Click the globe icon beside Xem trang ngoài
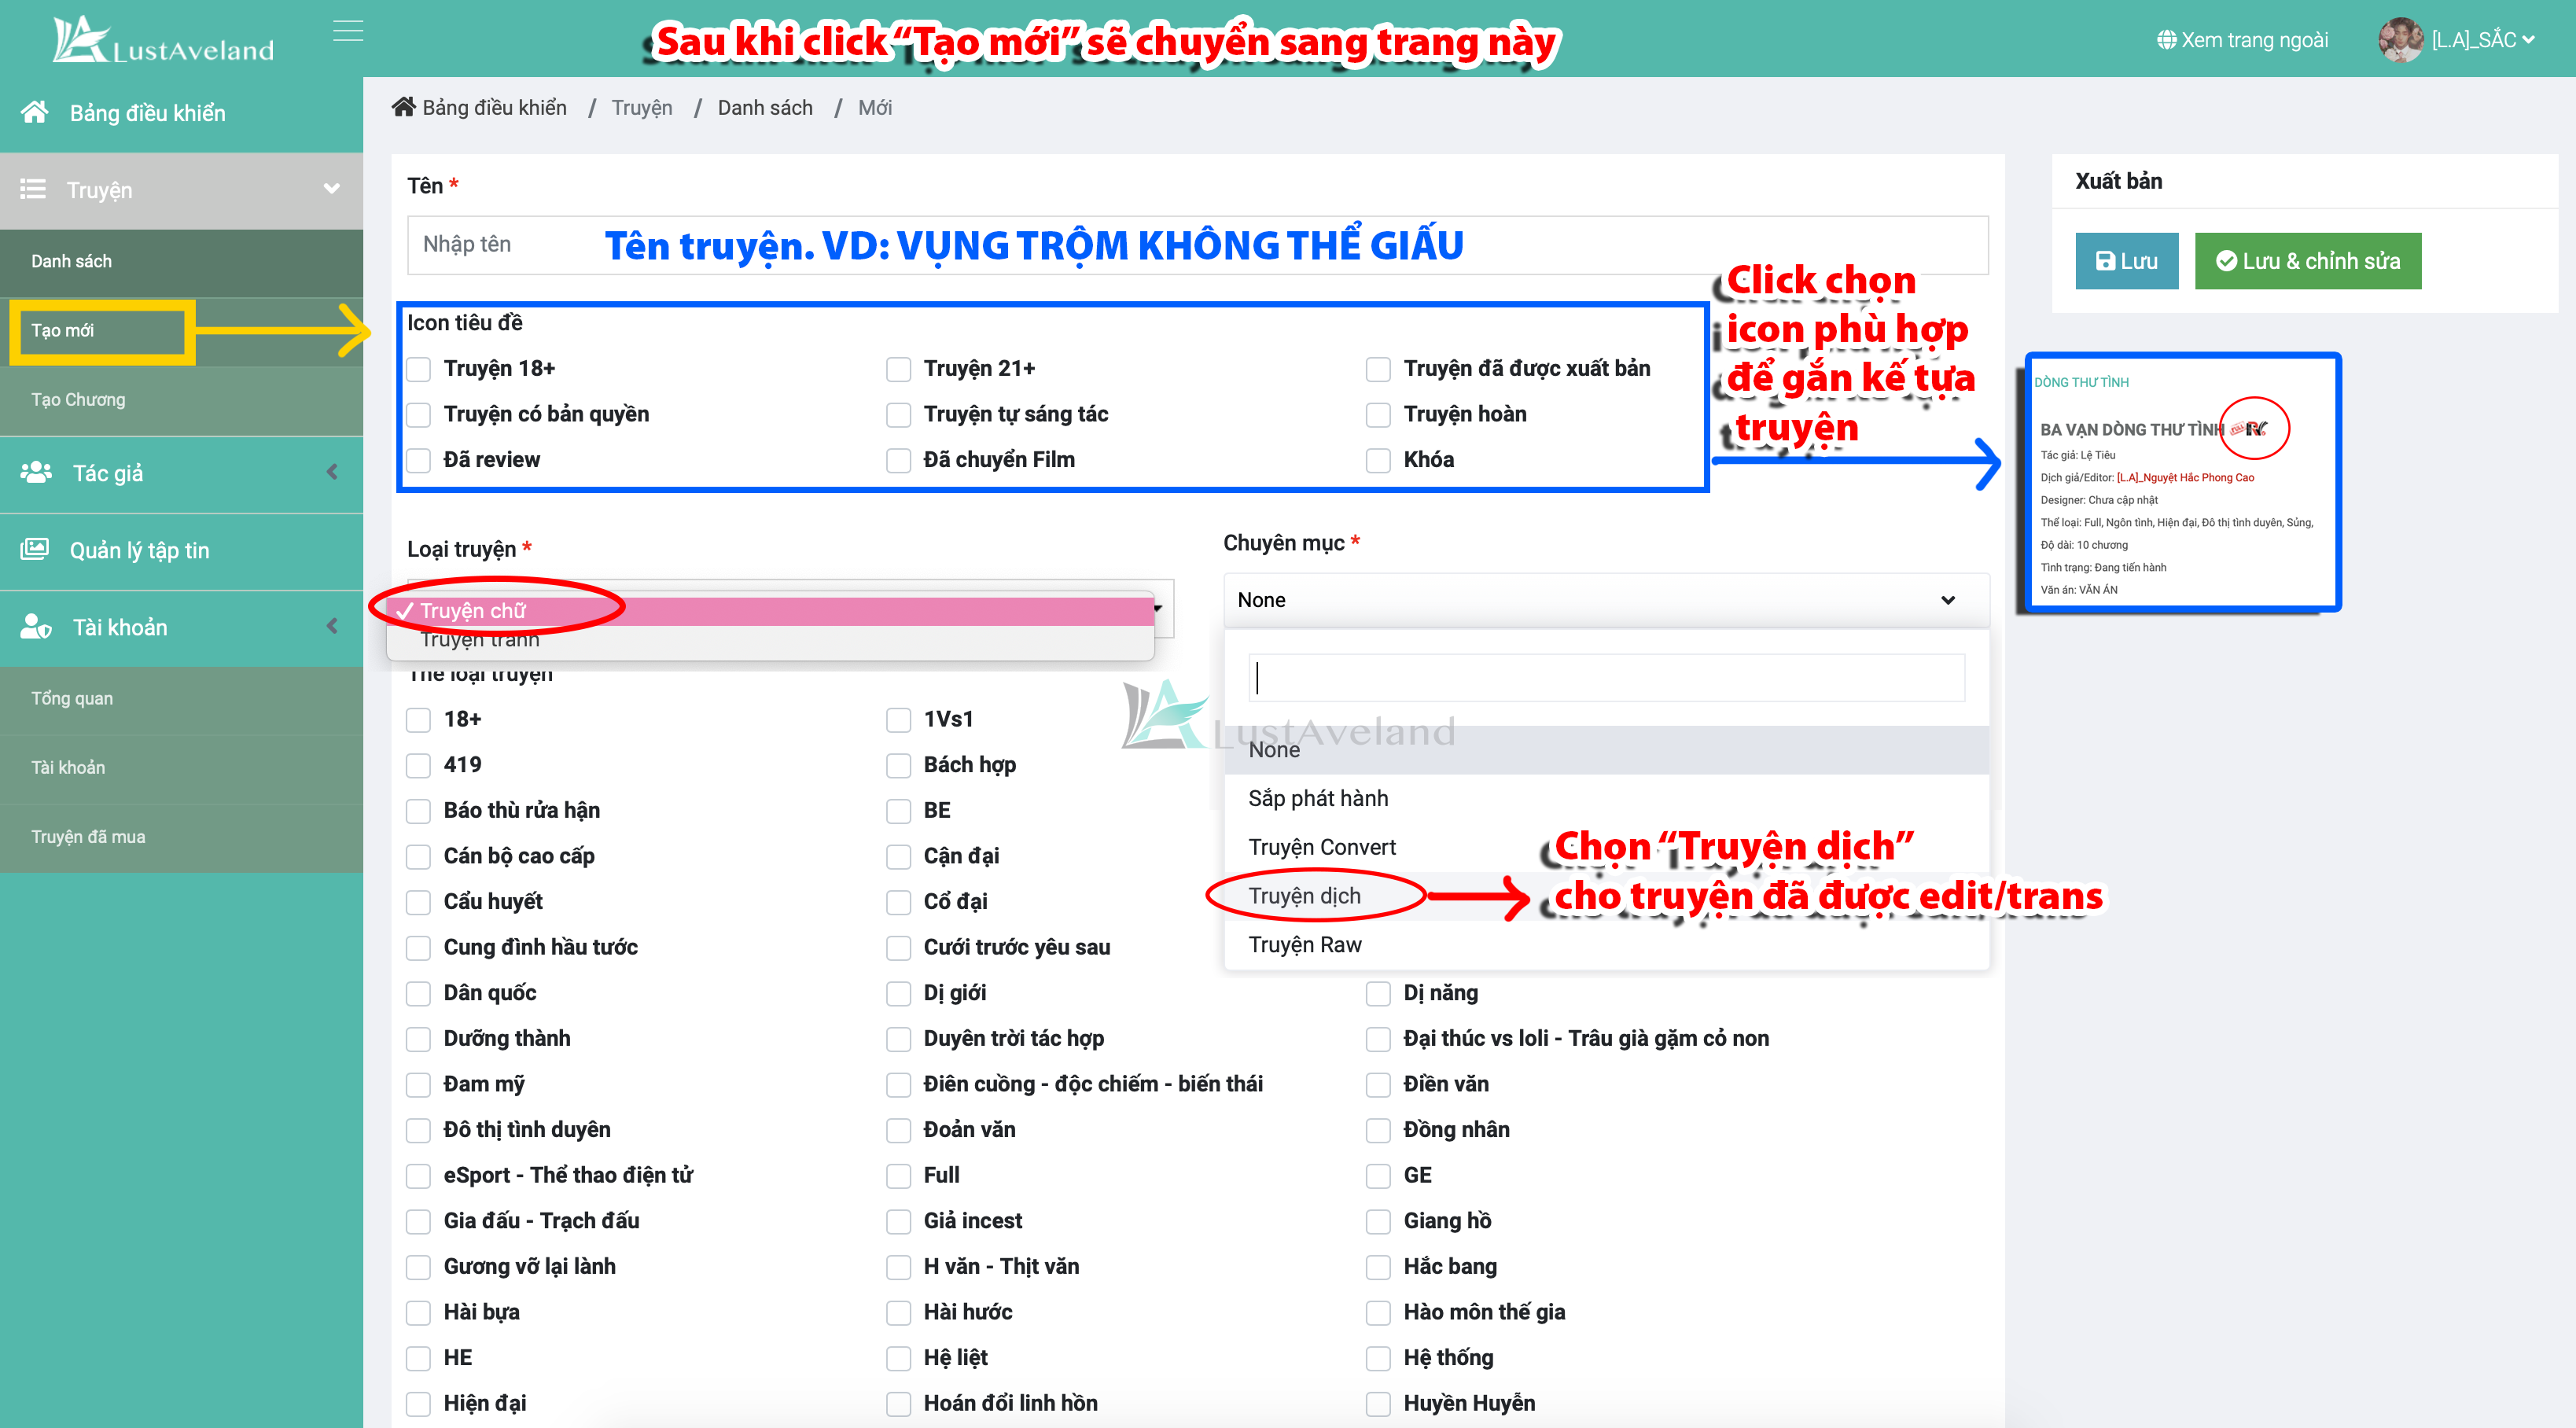The image size is (2576, 1428). [2166, 40]
